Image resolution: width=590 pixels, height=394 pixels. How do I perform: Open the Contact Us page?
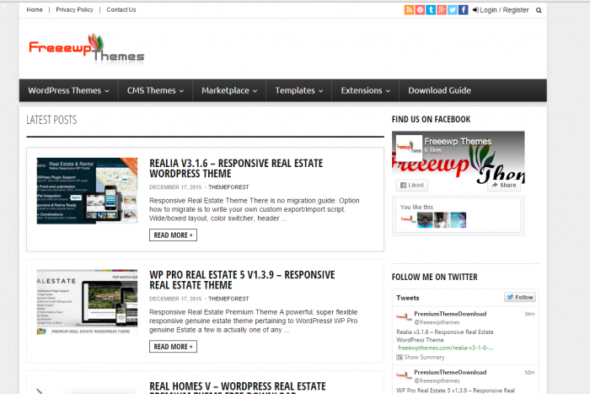pos(121,10)
